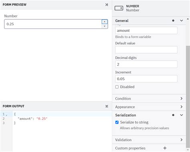Collapse the Serialization section chevron
190x152 pixels.
(x=182, y=115)
